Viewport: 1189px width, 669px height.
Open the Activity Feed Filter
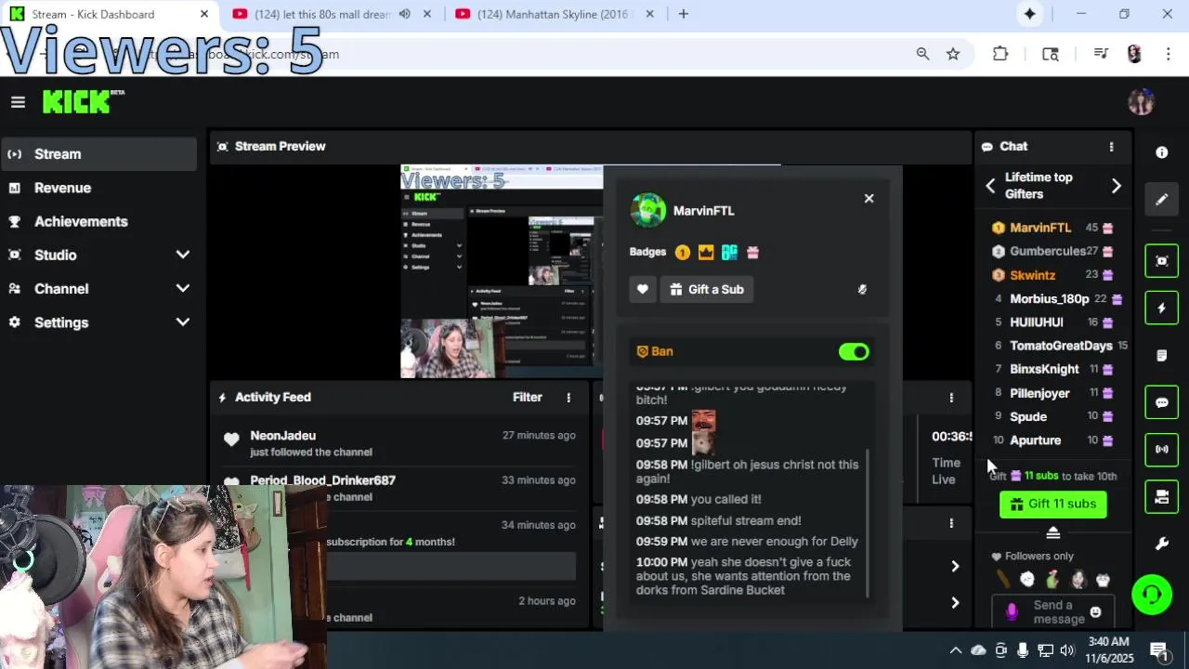[x=527, y=398]
